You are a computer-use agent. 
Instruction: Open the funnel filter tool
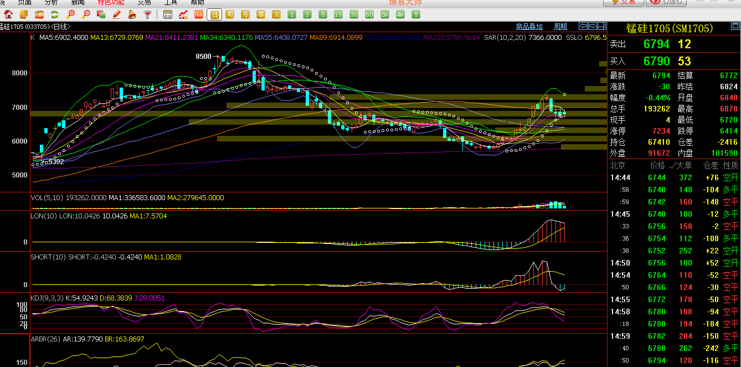[x=147, y=14]
